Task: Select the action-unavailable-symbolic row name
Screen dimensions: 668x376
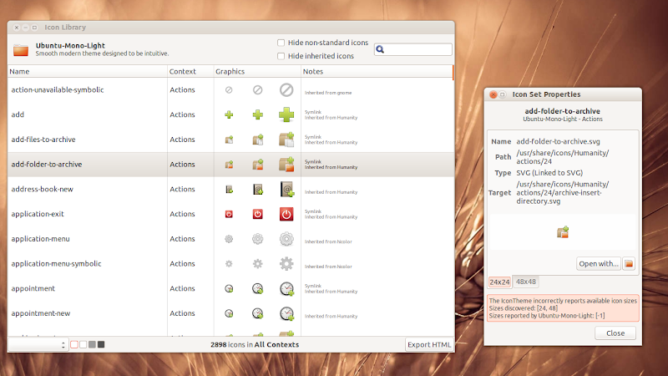Action: click(58, 90)
